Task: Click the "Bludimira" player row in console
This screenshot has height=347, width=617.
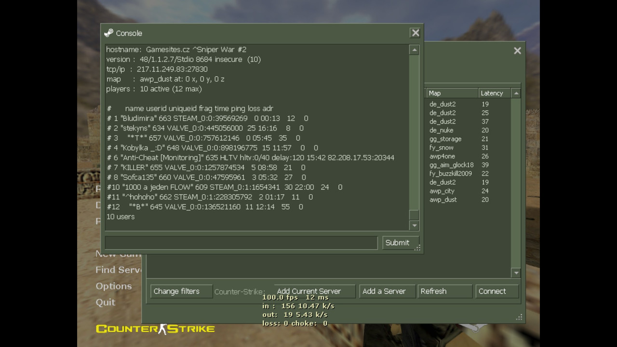Action: (207, 118)
